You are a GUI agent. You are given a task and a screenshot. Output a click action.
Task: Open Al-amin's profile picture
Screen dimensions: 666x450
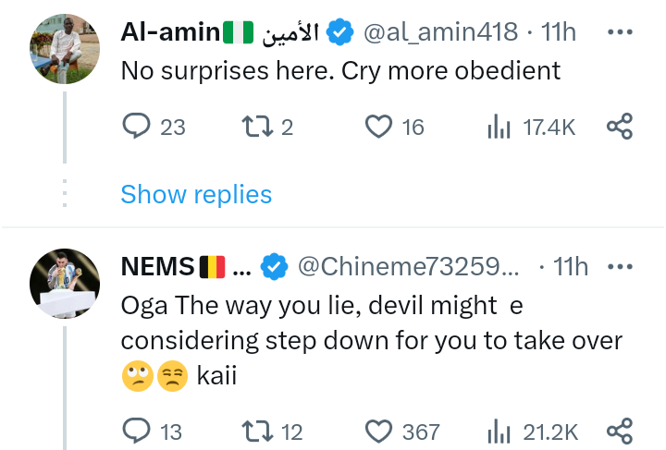click(x=64, y=49)
